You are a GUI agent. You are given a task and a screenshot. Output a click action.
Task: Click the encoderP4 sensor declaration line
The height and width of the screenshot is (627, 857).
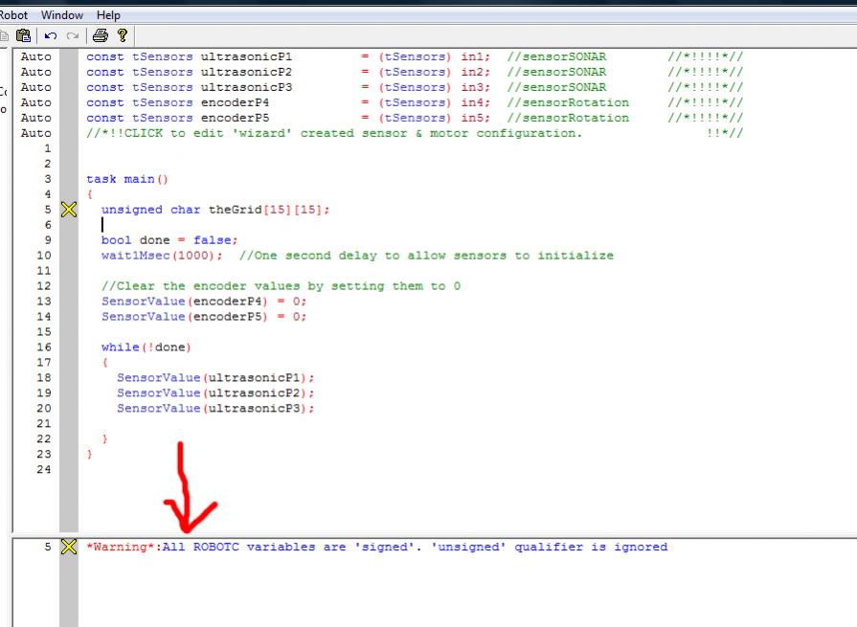click(415, 102)
